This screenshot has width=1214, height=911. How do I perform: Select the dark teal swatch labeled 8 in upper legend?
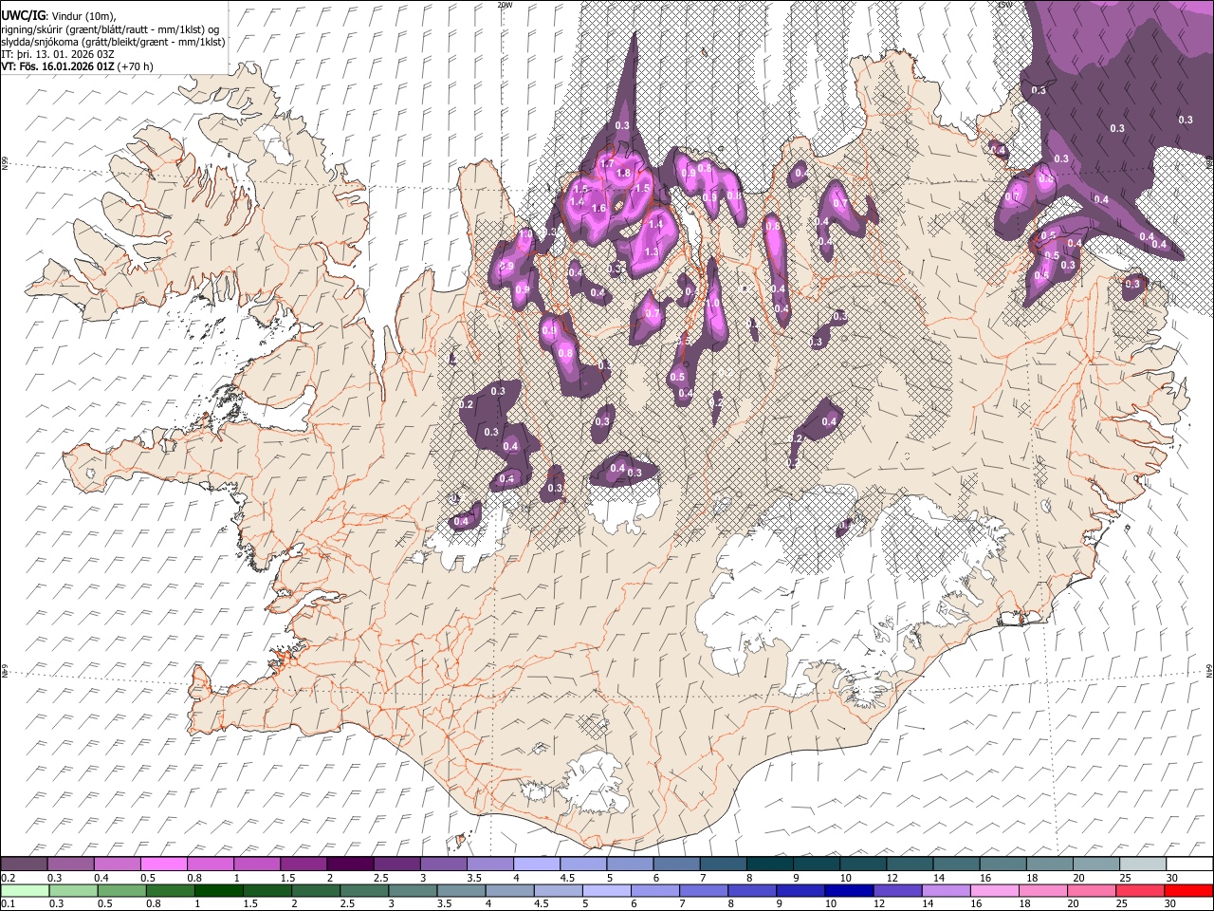pyautogui.click(x=769, y=864)
